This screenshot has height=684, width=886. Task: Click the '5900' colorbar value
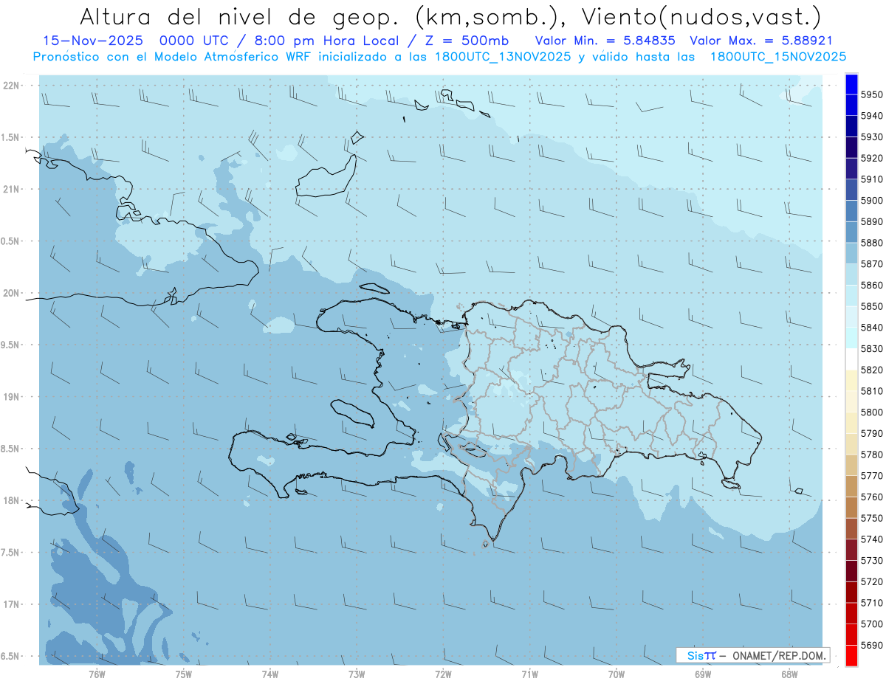[x=872, y=200]
